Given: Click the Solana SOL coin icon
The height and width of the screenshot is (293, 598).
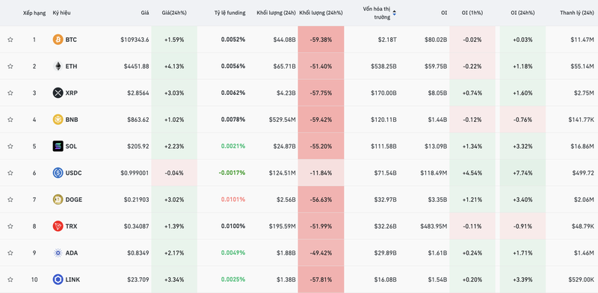Looking at the screenshot, I should click(x=58, y=146).
